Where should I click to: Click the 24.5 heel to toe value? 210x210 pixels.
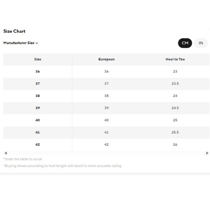click(x=175, y=108)
